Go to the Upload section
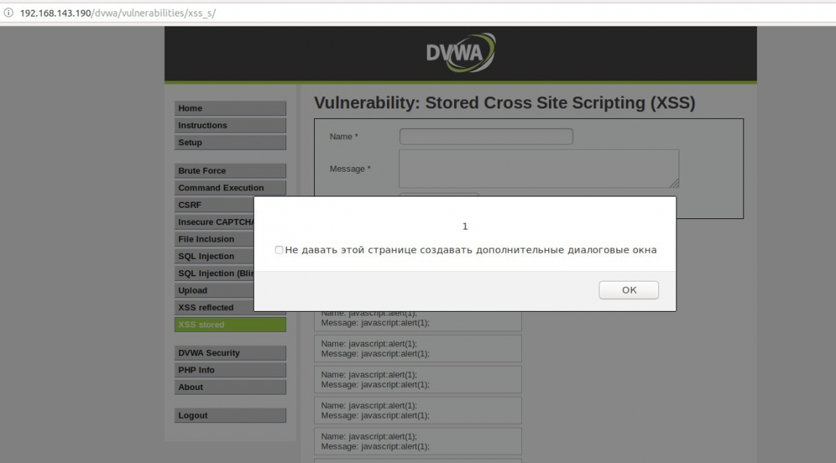Screen dimensions: 836x463 (x=214, y=290)
